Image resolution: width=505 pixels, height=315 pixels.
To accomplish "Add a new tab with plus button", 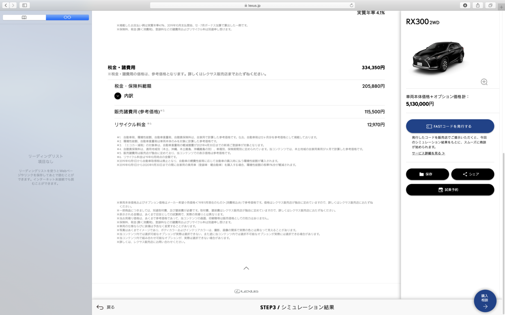I will tap(501, 7).
